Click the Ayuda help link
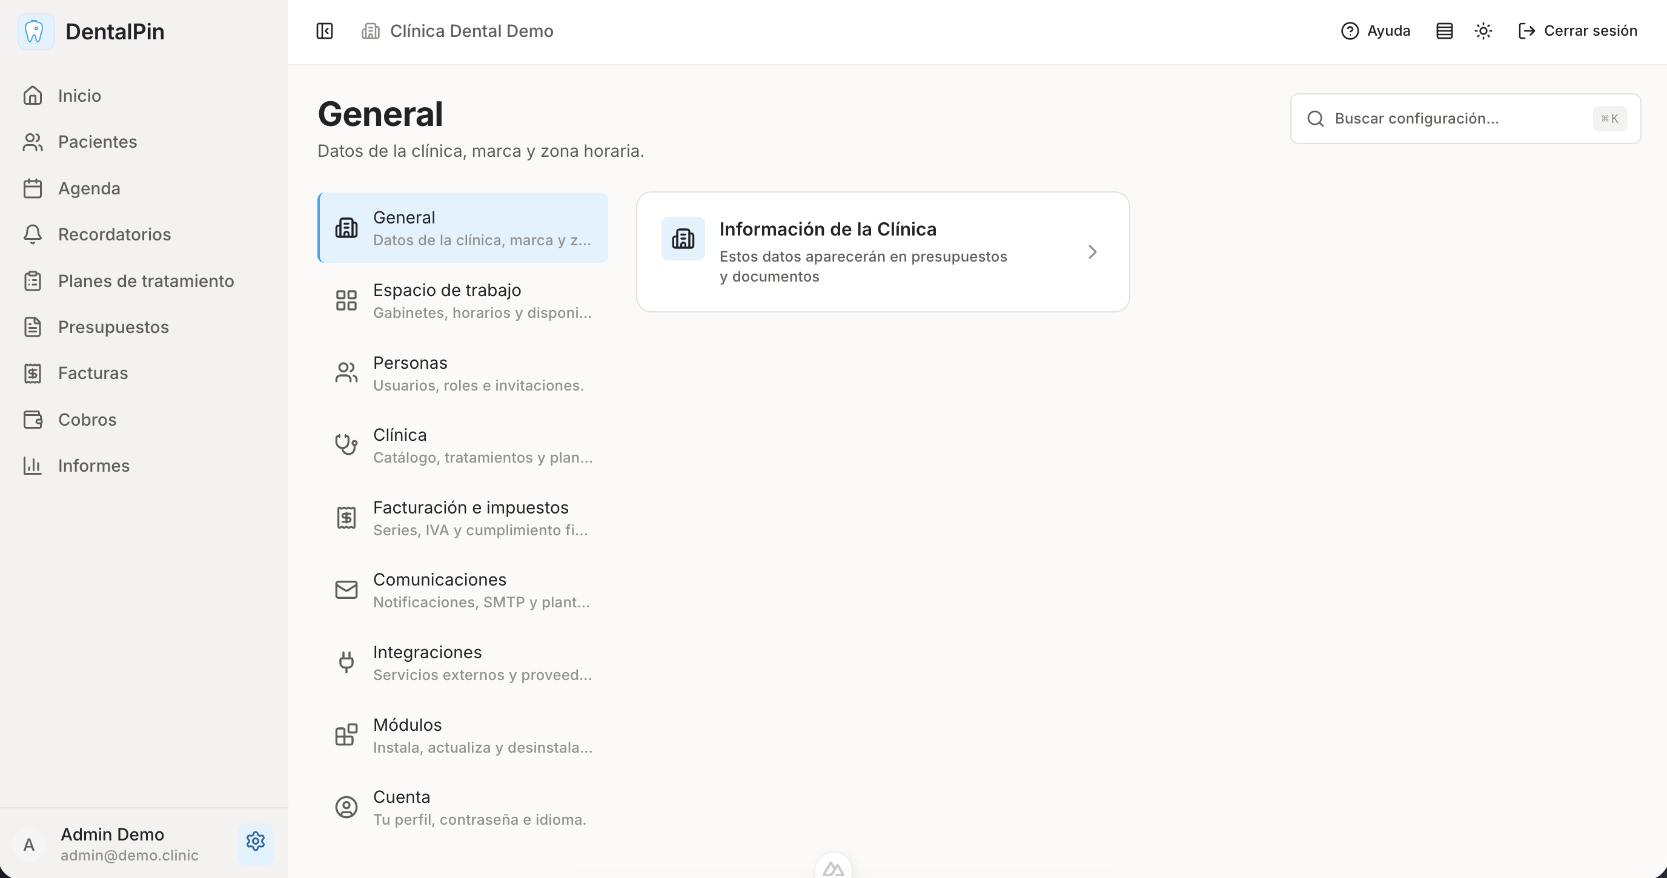The image size is (1667, 878). tap(1375, 31)
